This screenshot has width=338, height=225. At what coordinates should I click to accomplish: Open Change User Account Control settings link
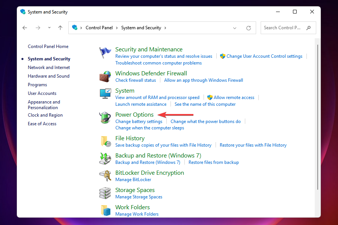pos(264,56)
